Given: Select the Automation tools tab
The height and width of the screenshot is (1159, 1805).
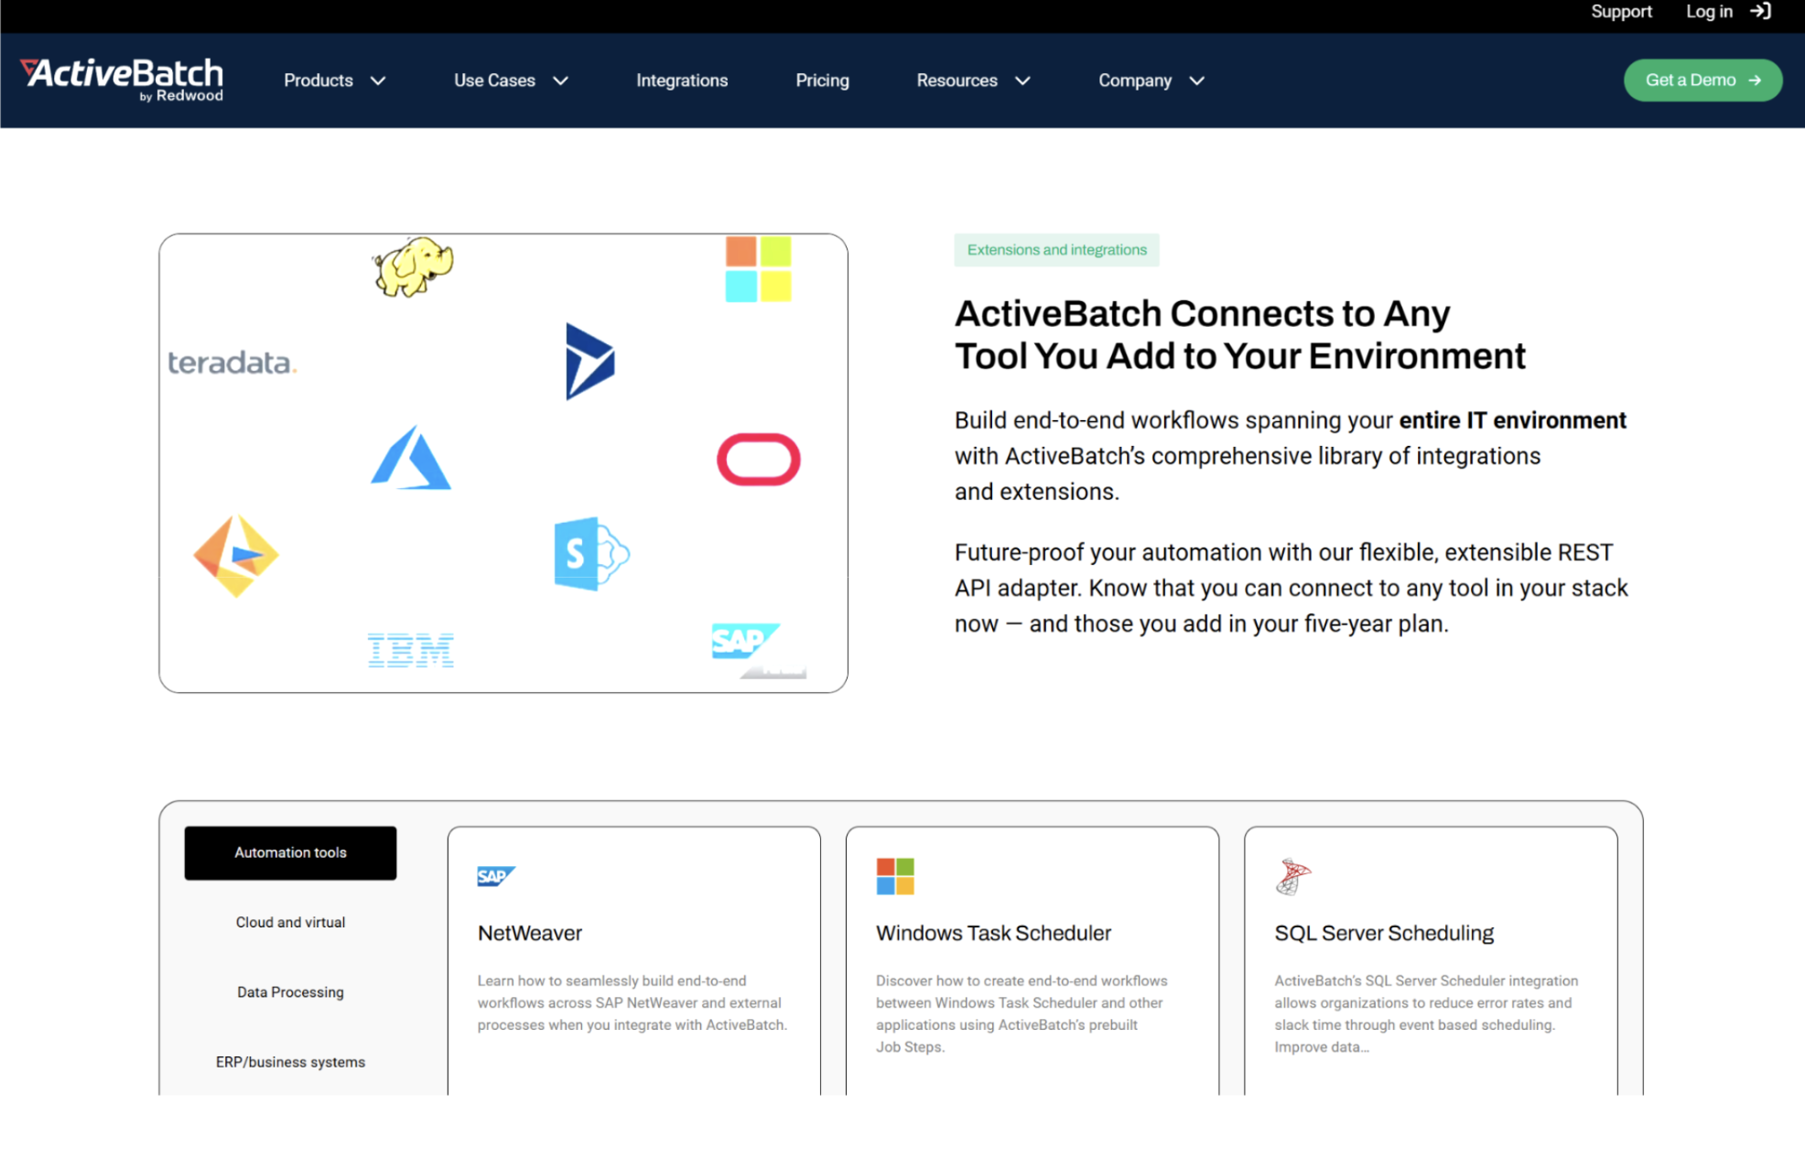Looking at the screenshot, I should pos(290,852).
